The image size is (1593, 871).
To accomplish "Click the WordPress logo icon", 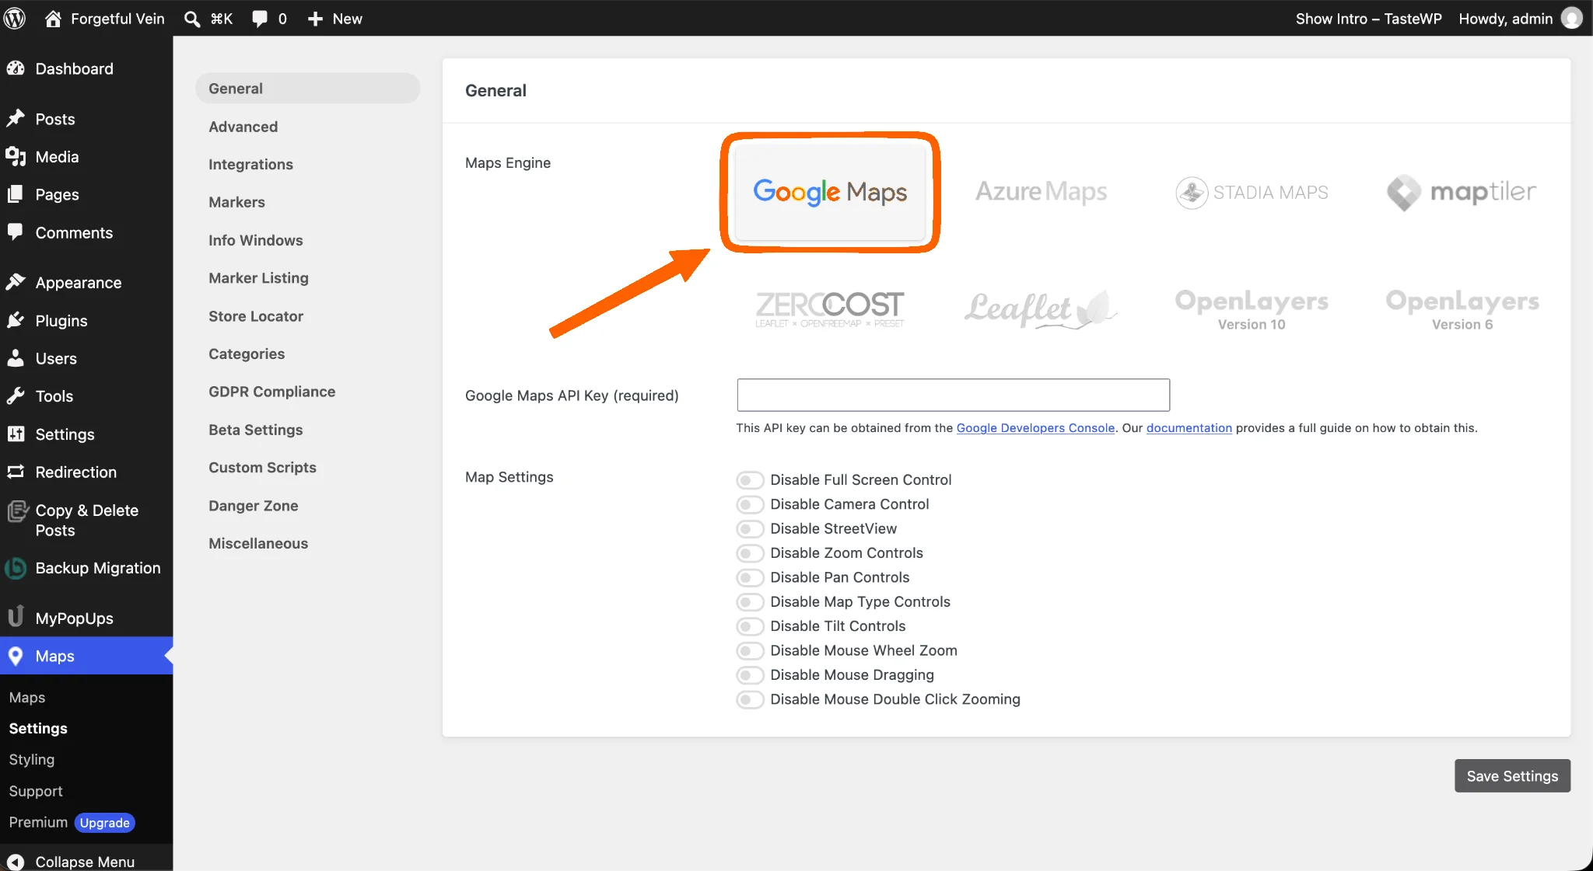I will click(15, 19).
